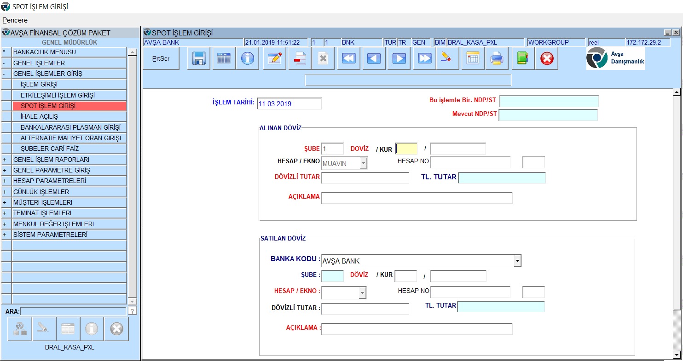Click the BRAL_KASA_PXL label
The image size is (683, 361).
69,347
